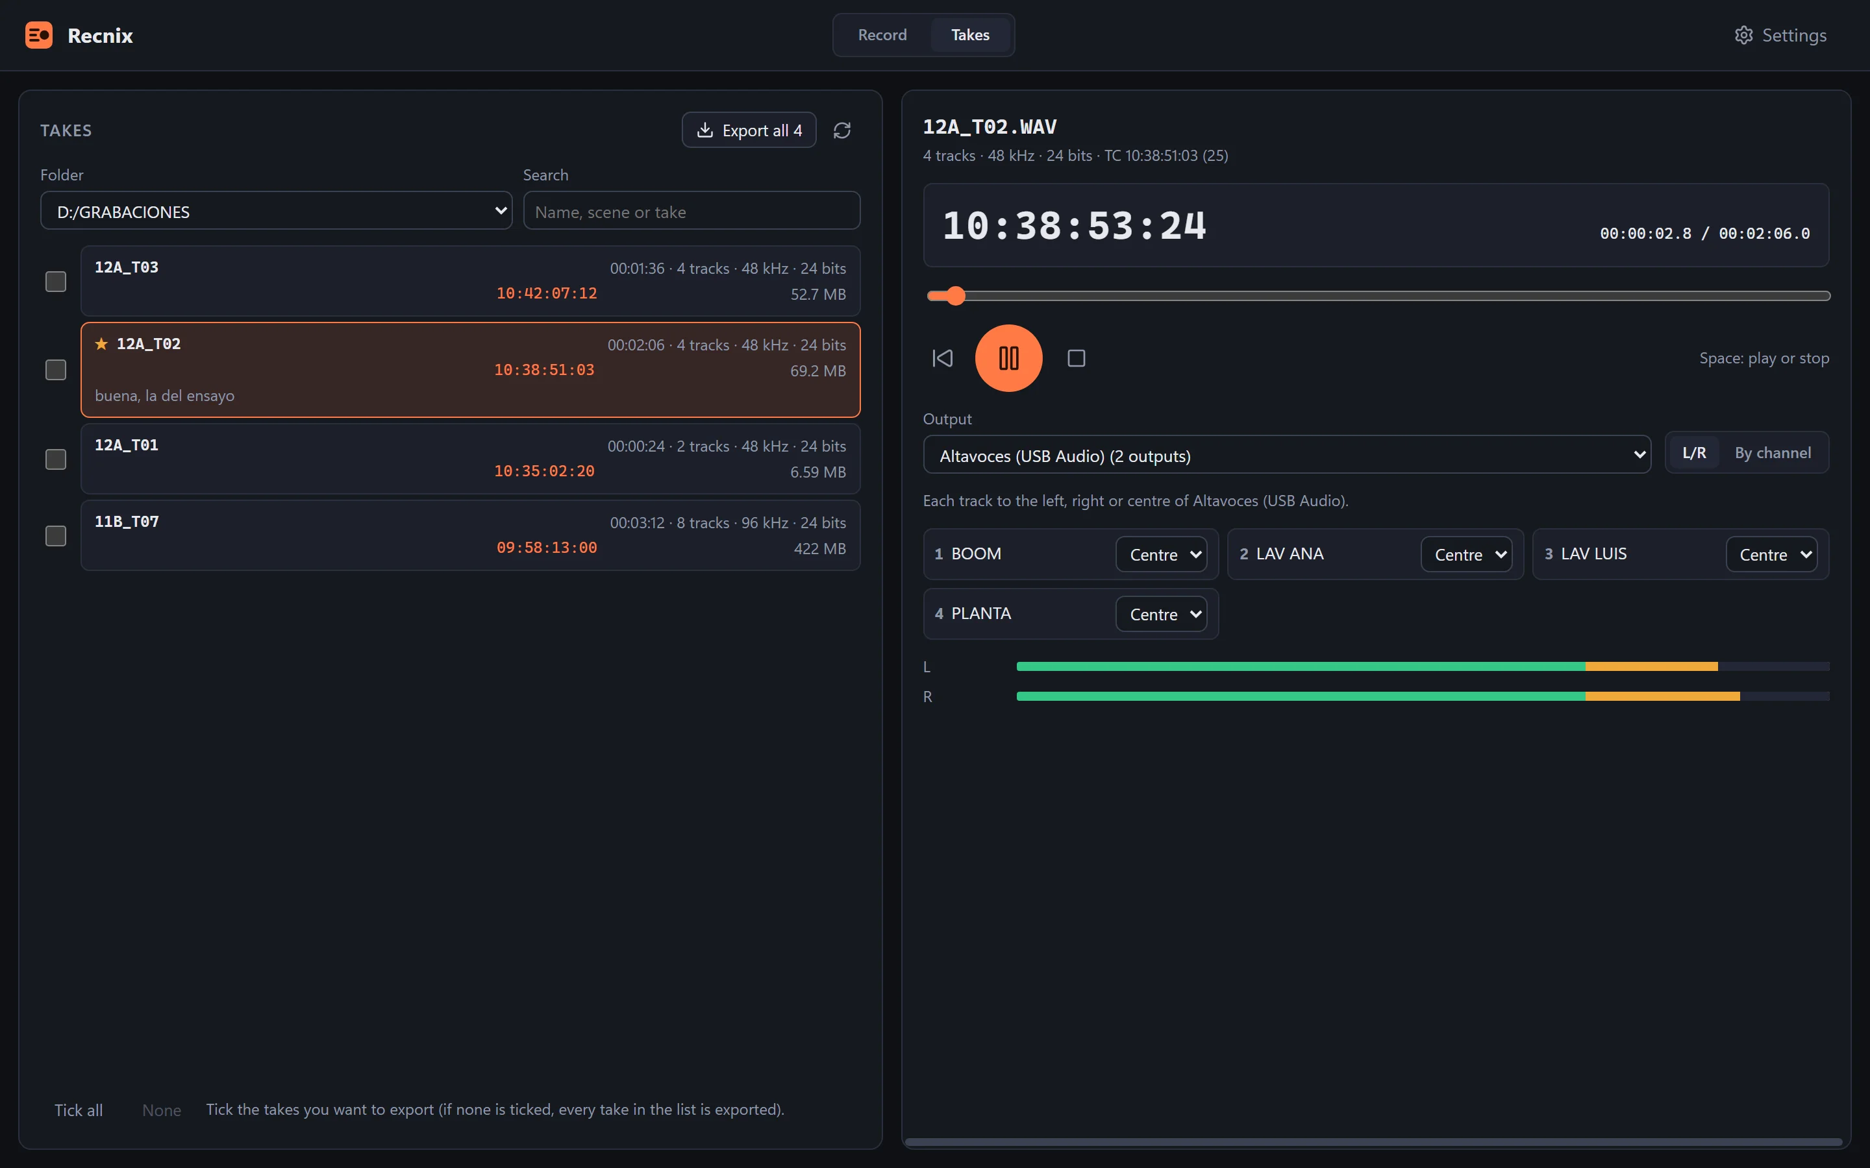The image size is (1870, 1168).
Task: Open the LAV LUIS pan dropdown
Action: click(1771, 555)
